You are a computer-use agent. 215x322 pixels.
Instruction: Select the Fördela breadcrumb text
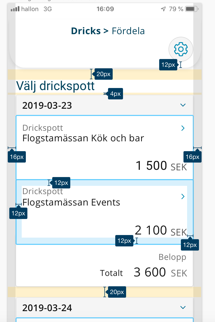[128, 31]
